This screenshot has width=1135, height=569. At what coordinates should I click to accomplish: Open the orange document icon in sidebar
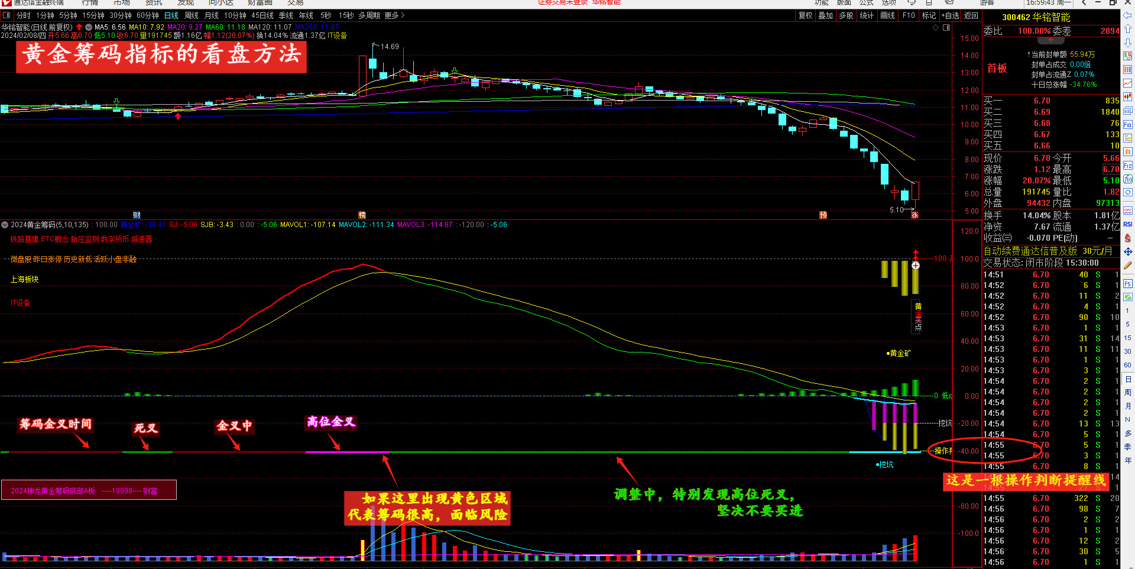tap(1127, 152)
